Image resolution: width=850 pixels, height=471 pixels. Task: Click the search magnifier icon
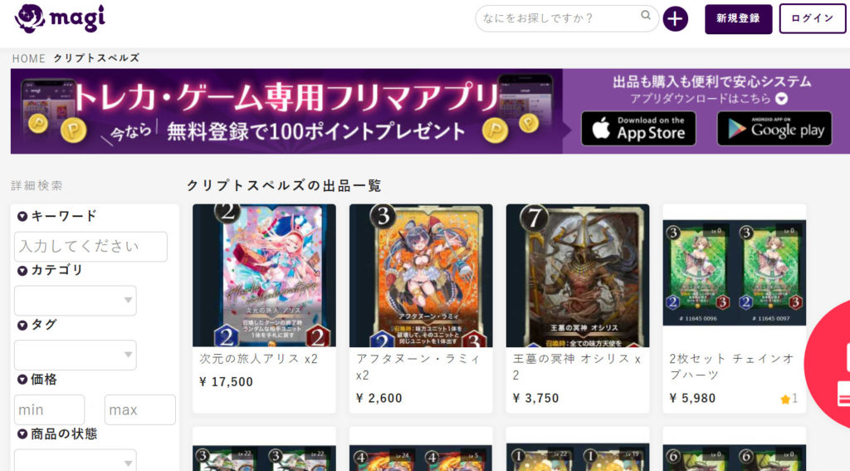pyautogui.click(x=645, y=15)
